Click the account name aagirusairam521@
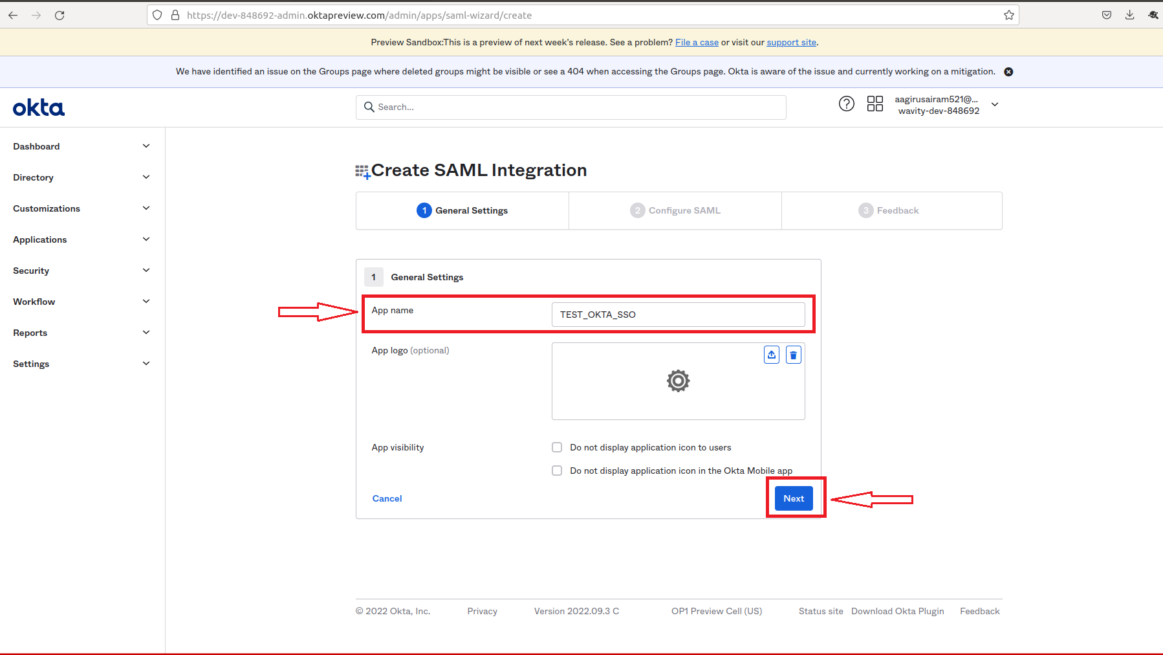This screenshot has height=655, width=1163. 936,99
